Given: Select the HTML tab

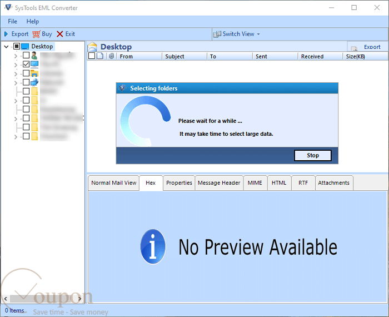Looking at the screenshot, I should (x=279, y=183).
